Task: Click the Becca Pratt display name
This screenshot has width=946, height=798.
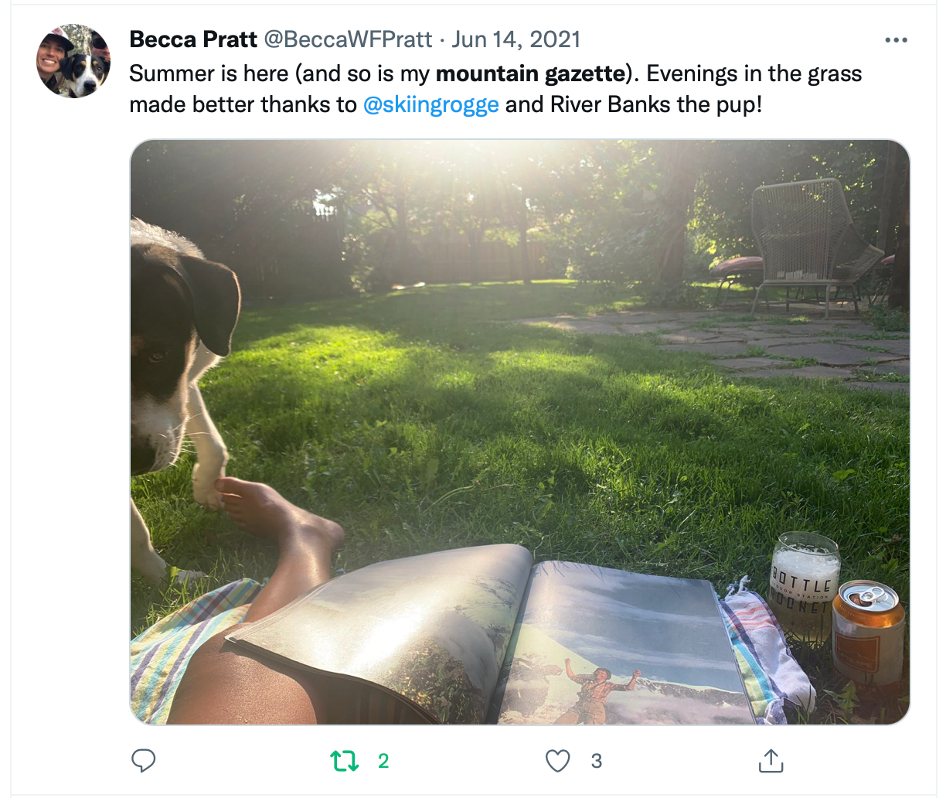Action: pyautogui.click(x=193, y=39)
